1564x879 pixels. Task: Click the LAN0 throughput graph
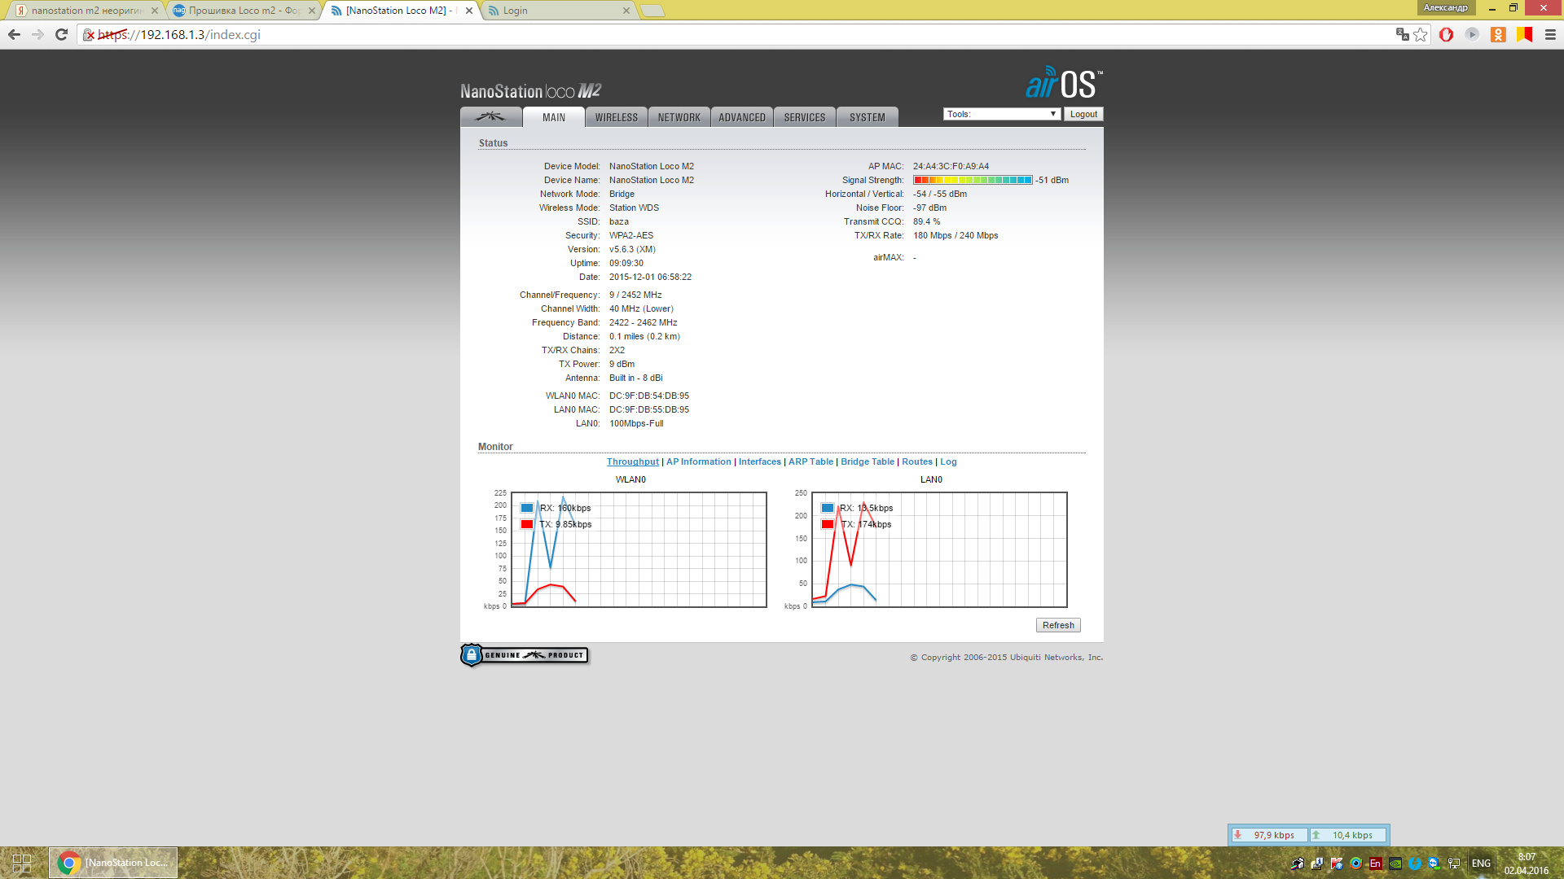(939, 549)
